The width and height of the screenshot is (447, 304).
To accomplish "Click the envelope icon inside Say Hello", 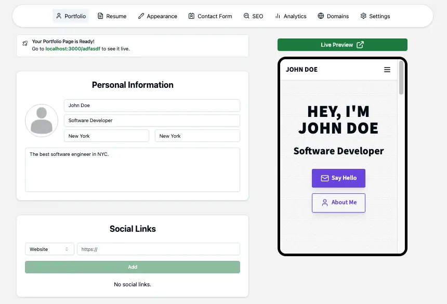I will pos(326,178).
